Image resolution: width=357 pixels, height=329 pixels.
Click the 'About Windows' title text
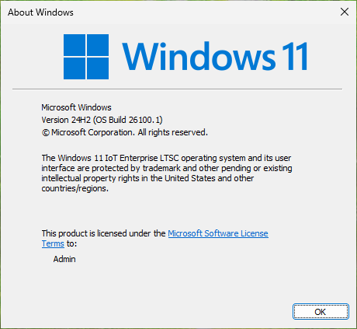click(x=40, y=12)
